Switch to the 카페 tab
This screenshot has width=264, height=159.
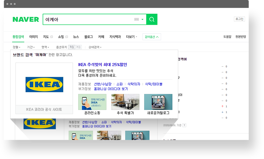point(101,37)
